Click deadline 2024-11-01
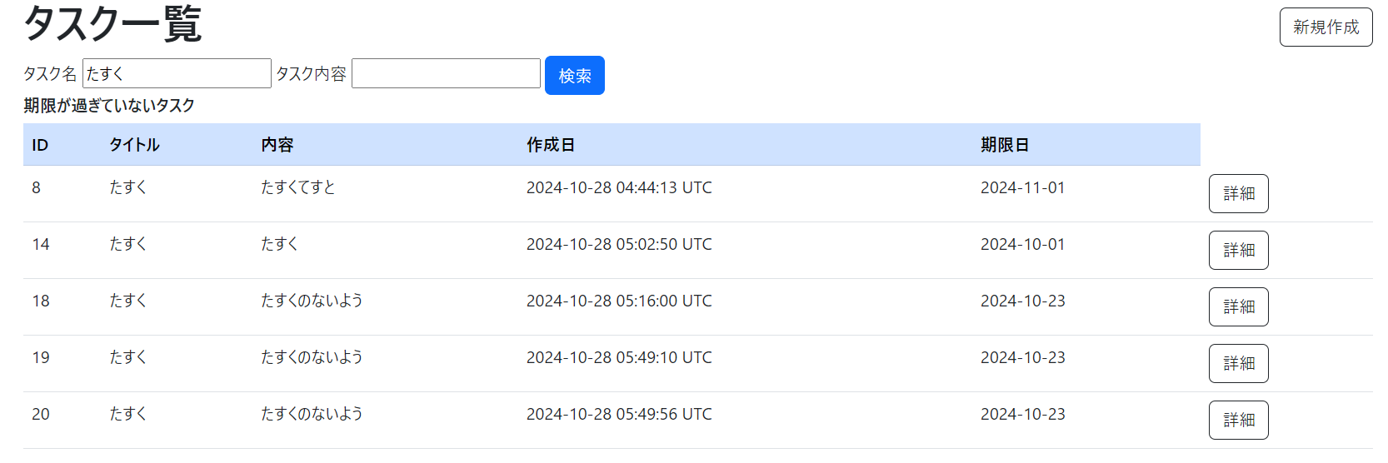The image size is (1388, 463). point(1022,187)
